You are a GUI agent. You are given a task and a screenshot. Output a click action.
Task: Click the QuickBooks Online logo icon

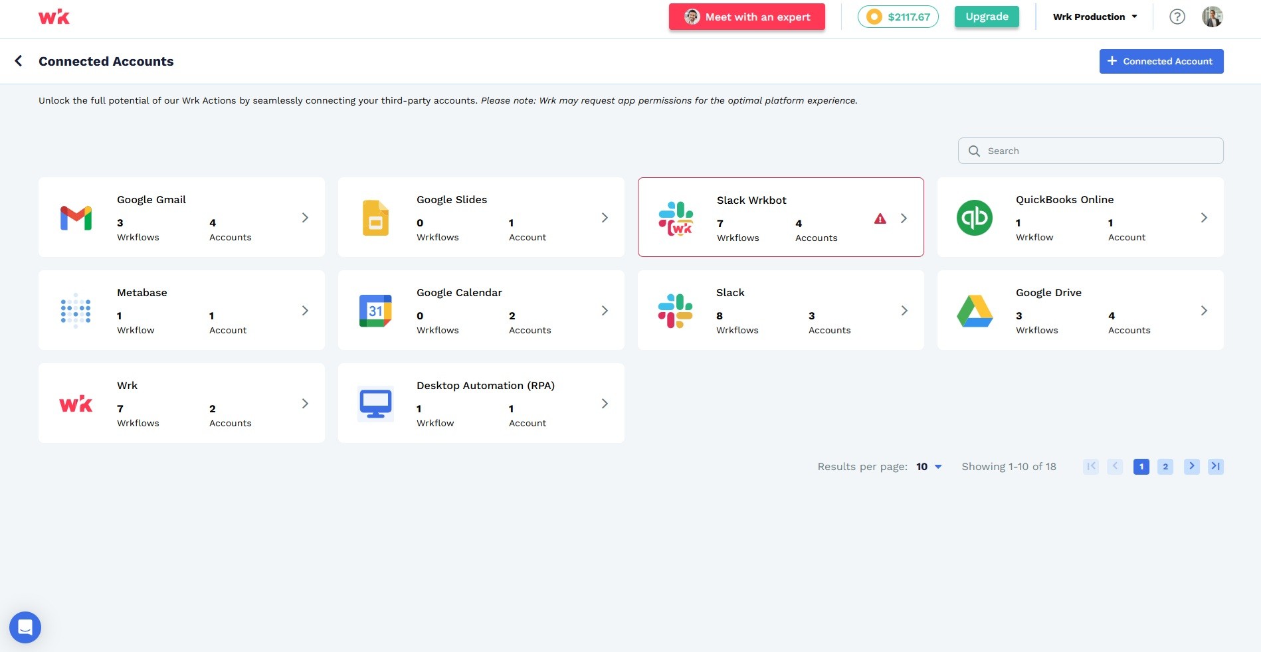[975, 217]
